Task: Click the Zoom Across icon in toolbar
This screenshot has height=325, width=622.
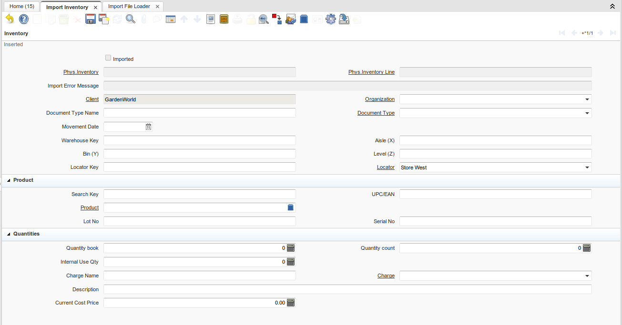Action: tap(264, 19)
